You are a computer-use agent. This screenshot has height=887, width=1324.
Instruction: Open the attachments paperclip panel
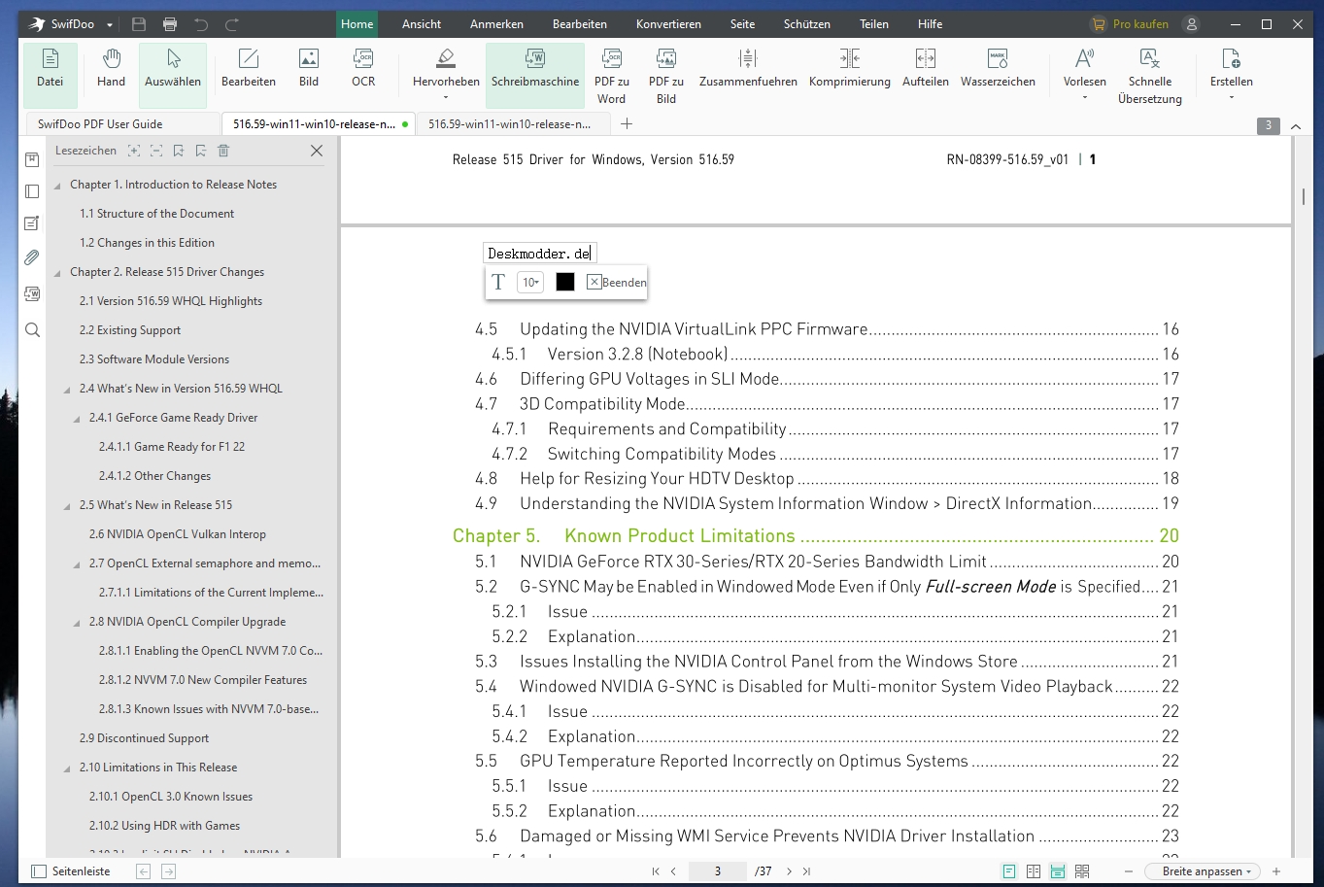pyautogui.click(x=32, y=257)
